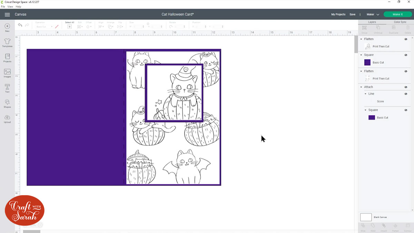Viewport: 414px width, 233px height.
Task: Open the Shapes tool
Action: pyautogui.click(x=7, y=103)
